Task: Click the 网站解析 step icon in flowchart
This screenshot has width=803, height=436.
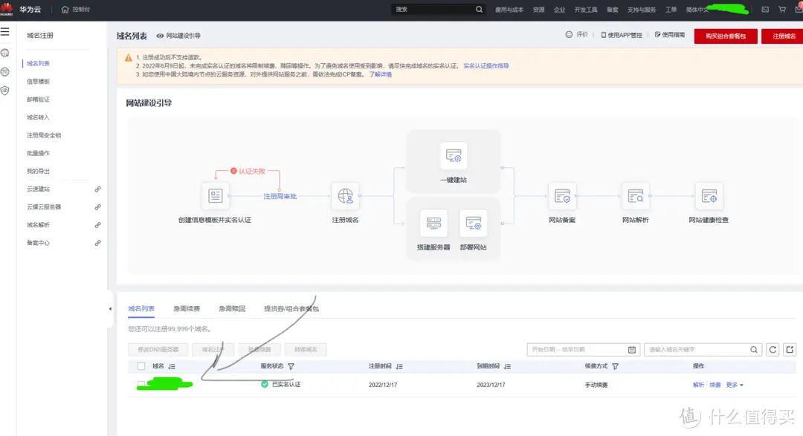Action: pos(636,196)
